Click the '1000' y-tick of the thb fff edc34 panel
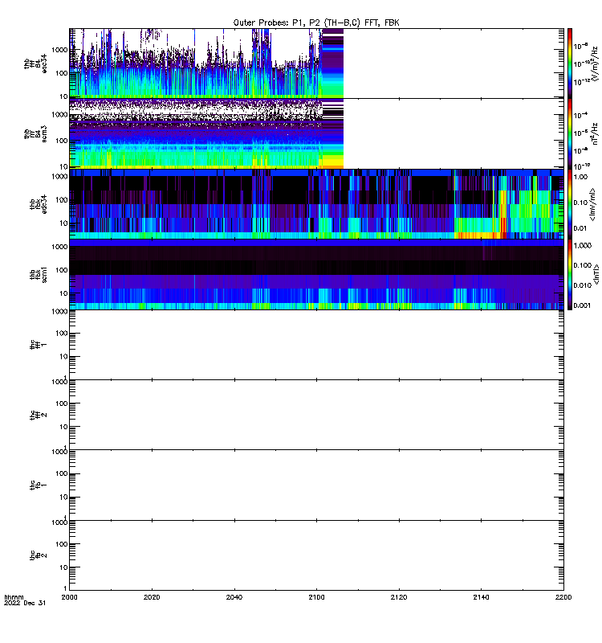 (x=59, y=50)
